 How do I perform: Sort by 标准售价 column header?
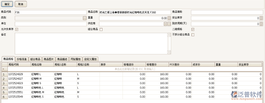click(x=157, y=65)
